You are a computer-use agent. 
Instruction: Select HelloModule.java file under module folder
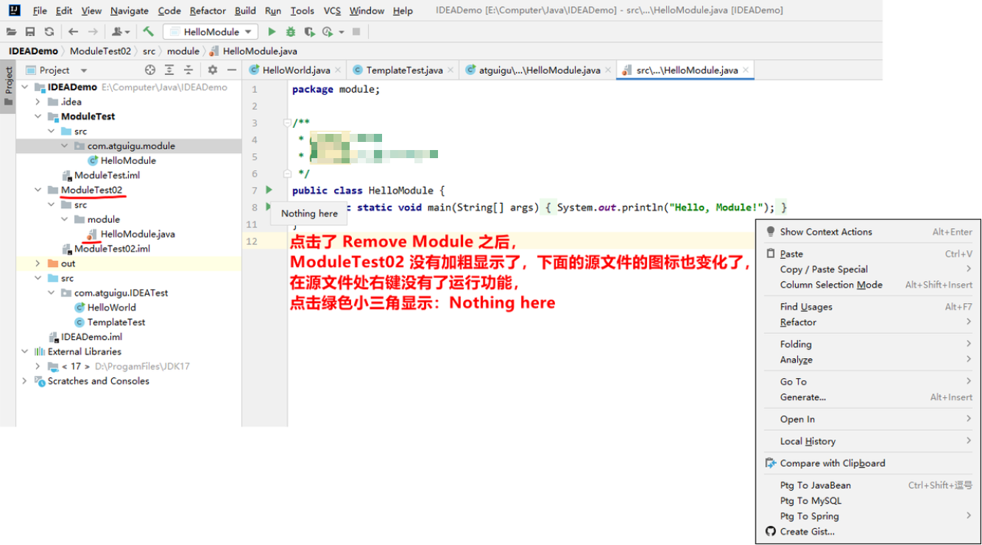pos(131,234)
